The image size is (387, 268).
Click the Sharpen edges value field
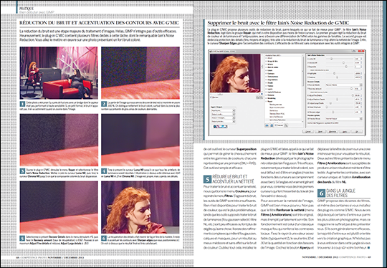pos(358,112)
